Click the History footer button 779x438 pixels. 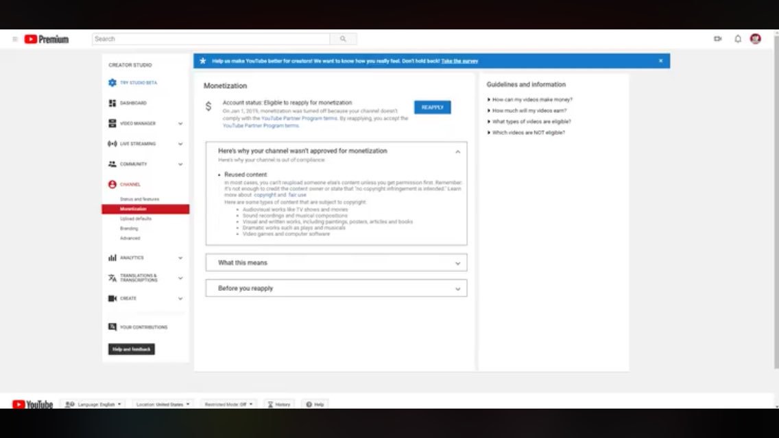(278, 404)
